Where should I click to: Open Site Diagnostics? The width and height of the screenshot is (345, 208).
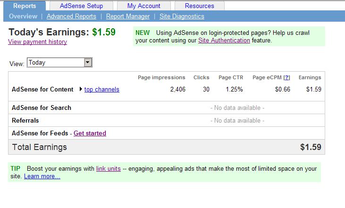tap(182, 16)
